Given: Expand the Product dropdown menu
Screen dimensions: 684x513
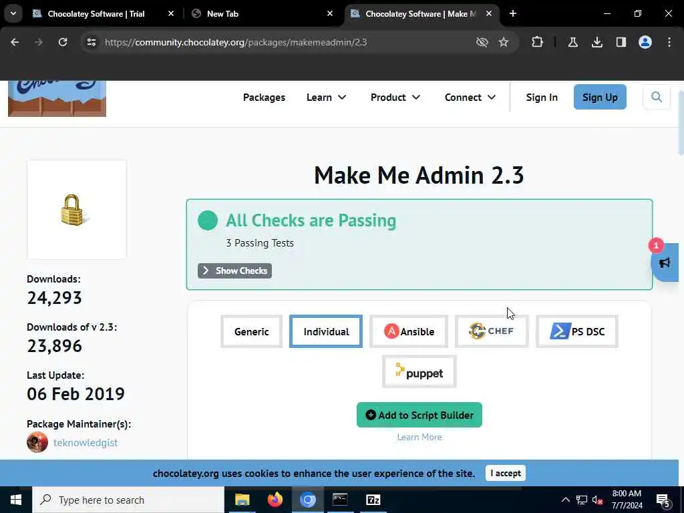Looking at the screenshot, I should (395, 98).
